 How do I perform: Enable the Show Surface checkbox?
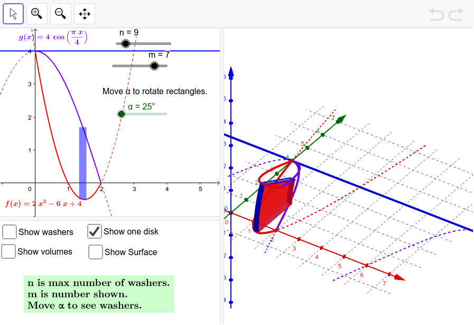[95, 252]
